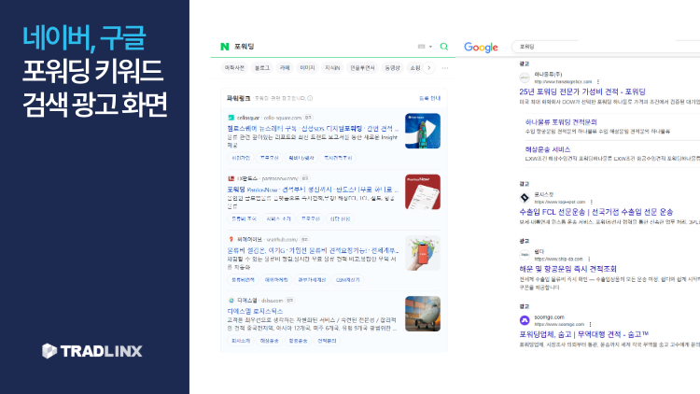This screenshot has width=700, height=394.
Task: Click the TRADLINX logo
Action: [92, 351]
